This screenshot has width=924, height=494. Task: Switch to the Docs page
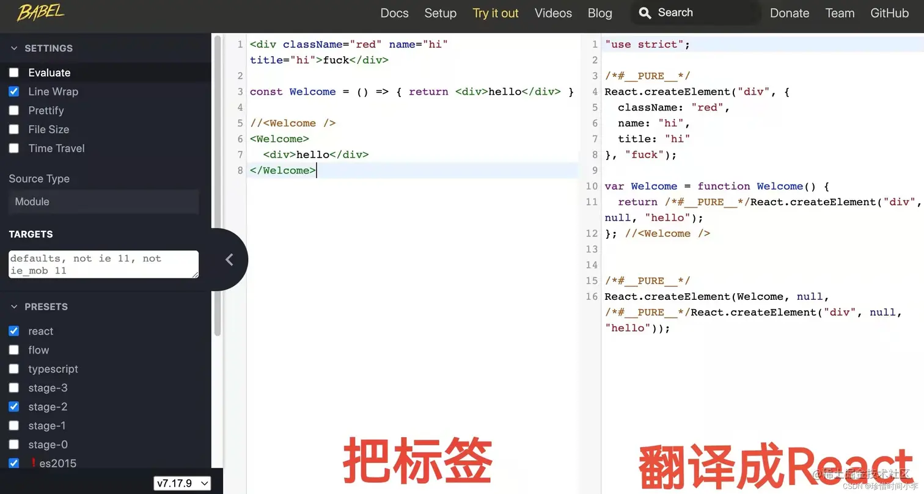394,13
